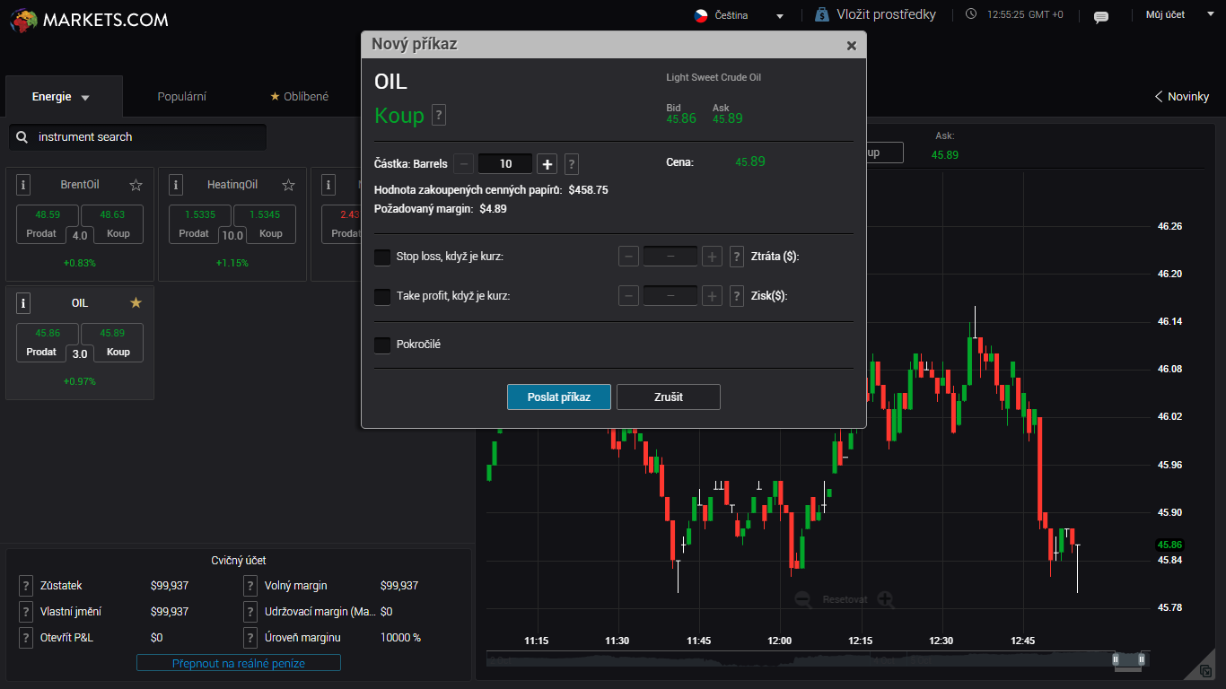Click Zrušit cancel button

point(669,397)
